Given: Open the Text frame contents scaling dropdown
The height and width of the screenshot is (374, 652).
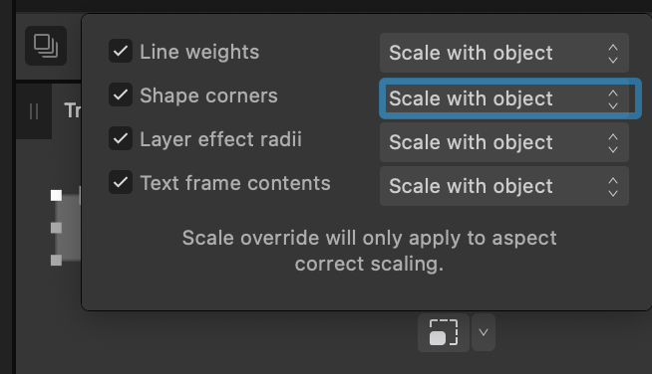Looking at the screenshot, I should point(504,186).
